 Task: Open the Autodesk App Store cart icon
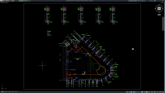tap(150, 1)
